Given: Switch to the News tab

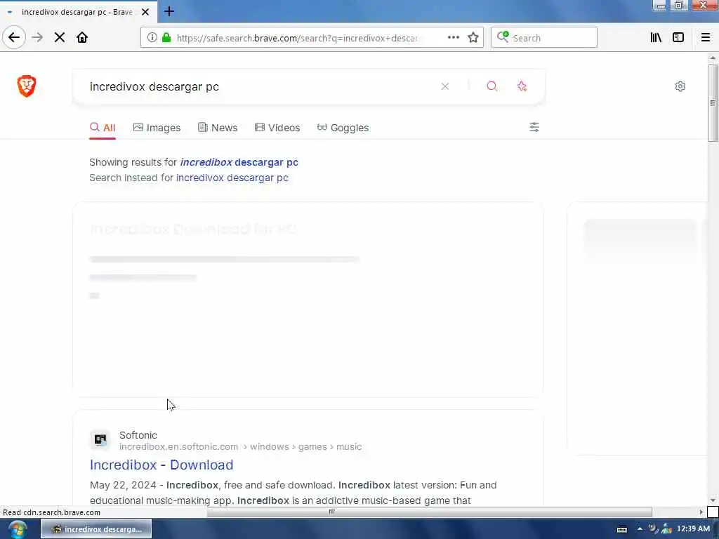Looking at the screenshot, I should [218, 128].
